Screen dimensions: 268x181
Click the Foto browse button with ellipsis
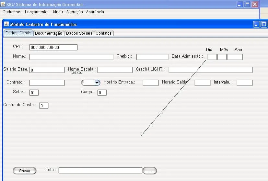(x=149, y=171)
